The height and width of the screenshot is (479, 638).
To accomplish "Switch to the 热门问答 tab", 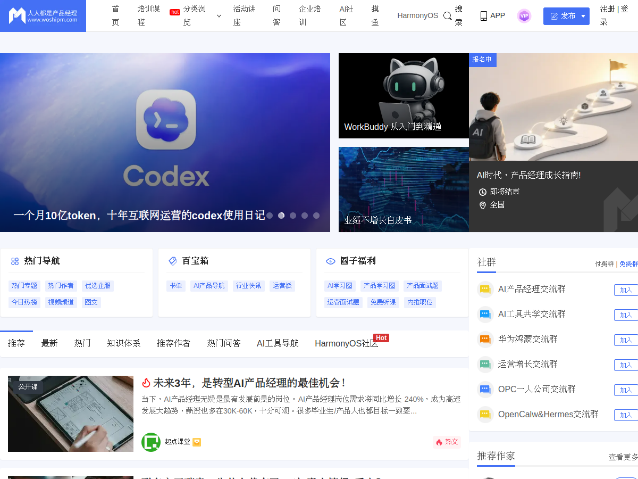I will tap(224, 343).
